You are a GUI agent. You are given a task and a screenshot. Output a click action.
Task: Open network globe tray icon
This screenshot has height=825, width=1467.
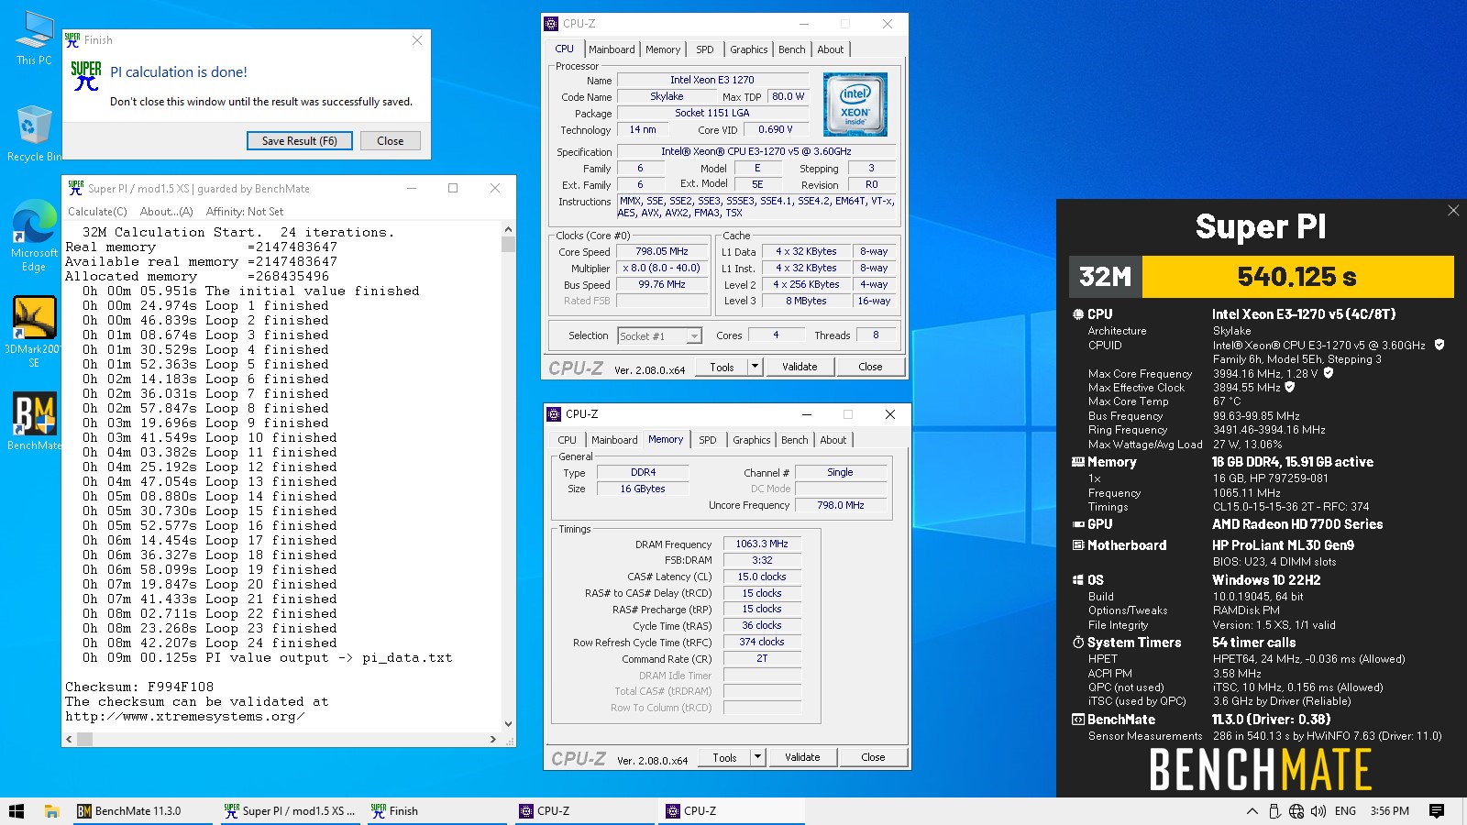pyautogui.click(x=1296, y=811)
